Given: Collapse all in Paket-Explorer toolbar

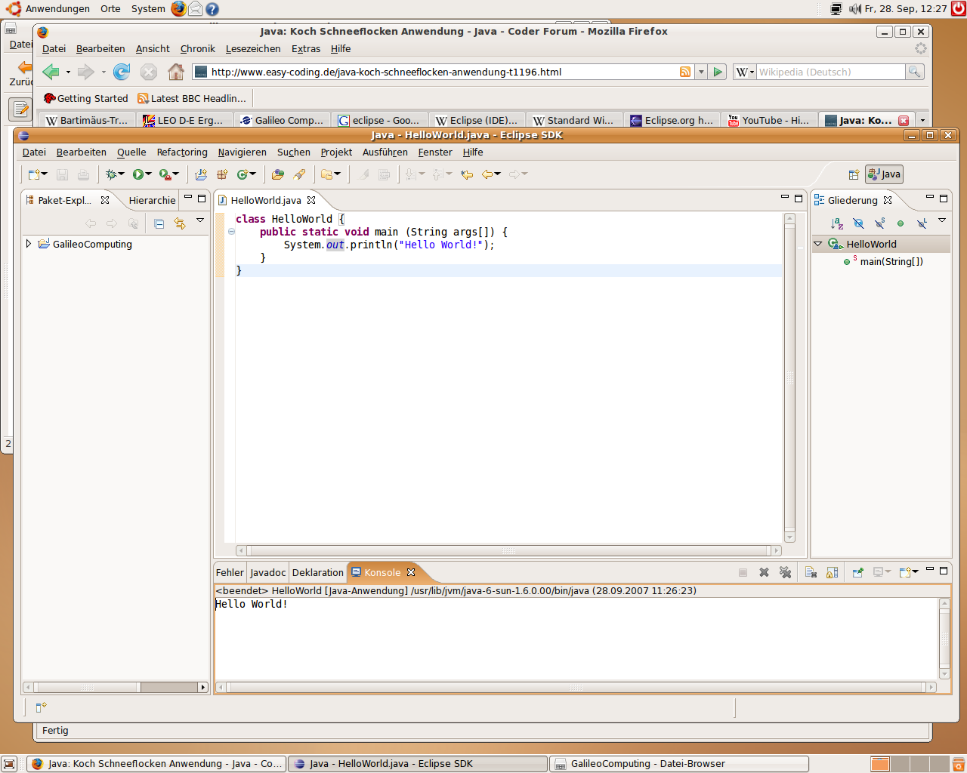Looking at the screenshot, I should 159,223.
